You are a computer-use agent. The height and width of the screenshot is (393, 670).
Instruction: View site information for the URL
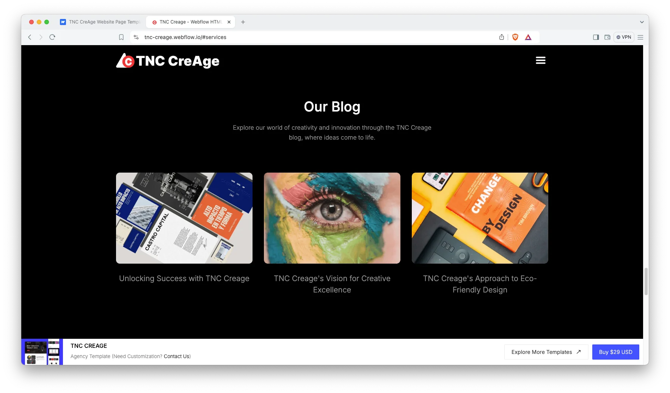pos(136,37)
